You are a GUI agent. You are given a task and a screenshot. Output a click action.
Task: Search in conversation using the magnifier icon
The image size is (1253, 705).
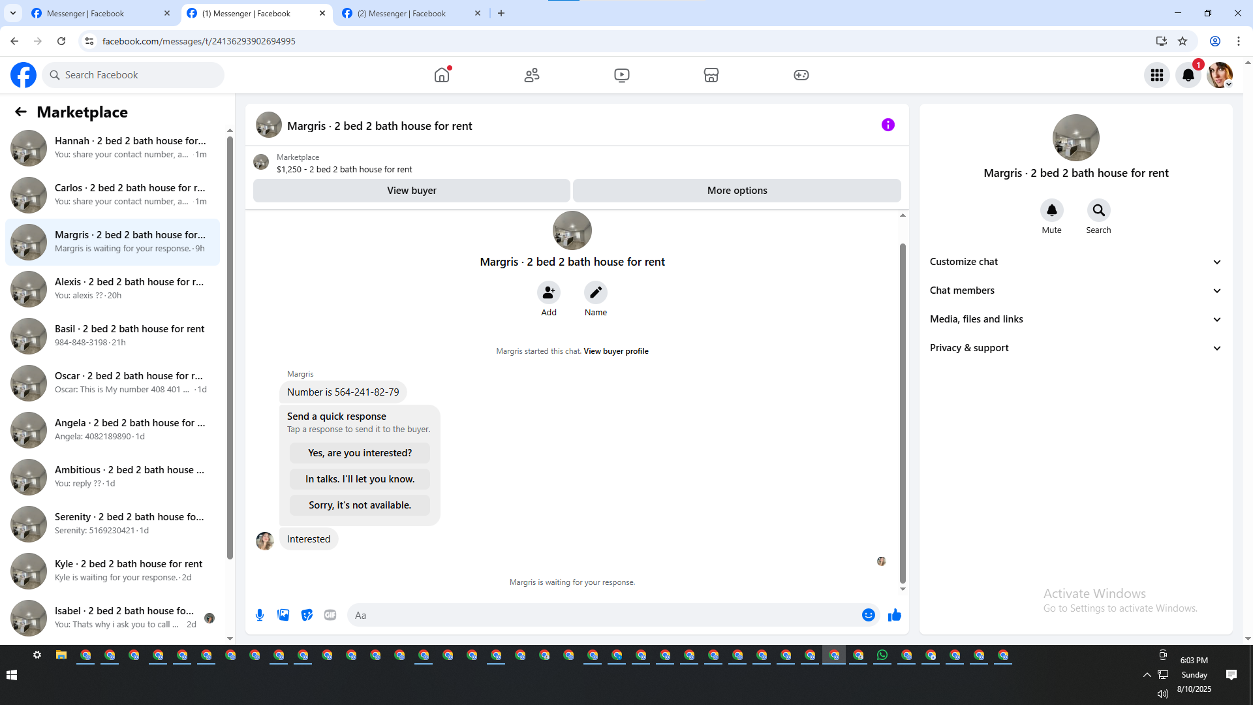tap(1098, 210)
